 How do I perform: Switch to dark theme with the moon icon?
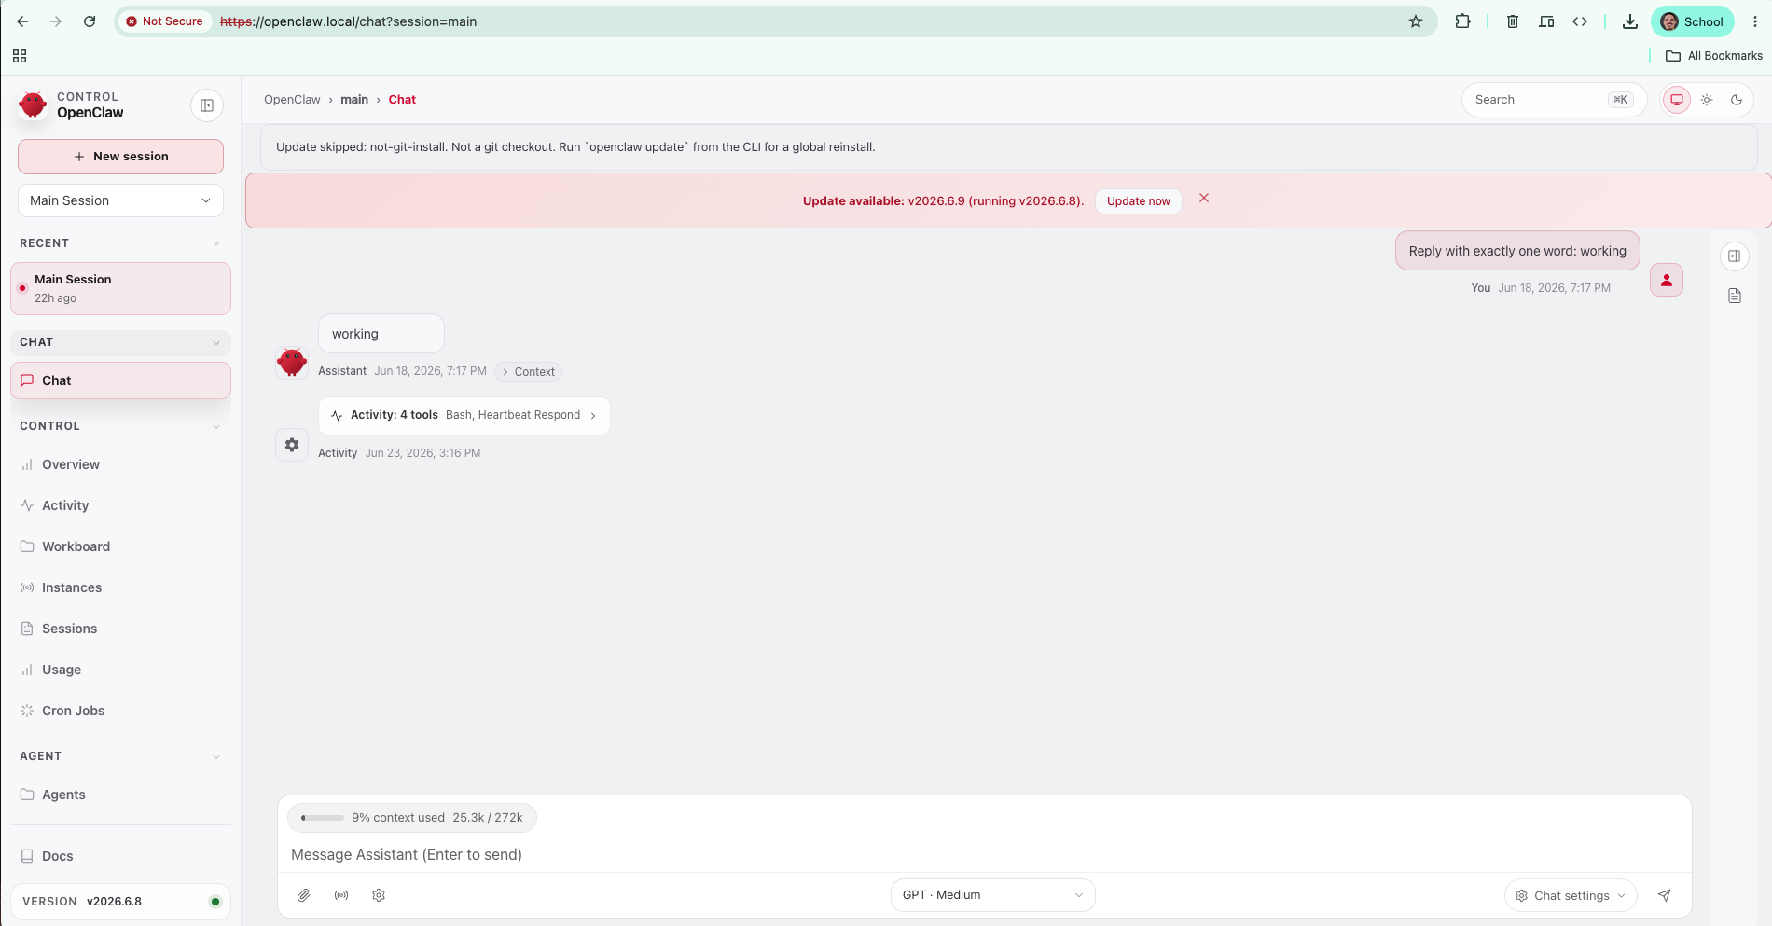1737,100
